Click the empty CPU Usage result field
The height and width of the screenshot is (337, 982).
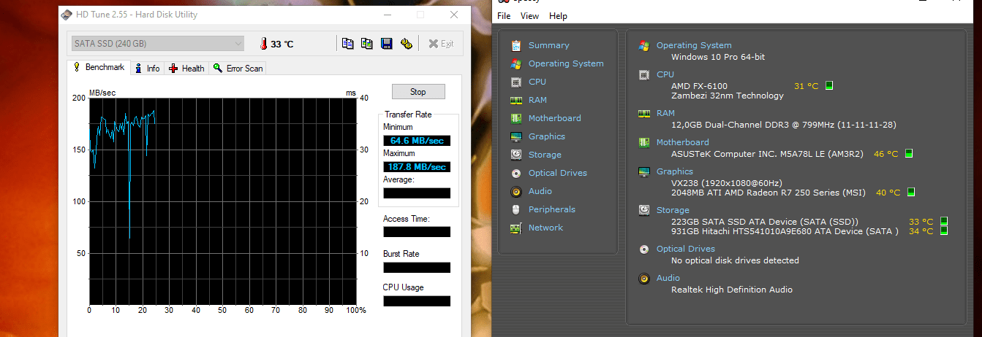click(417, 301)
